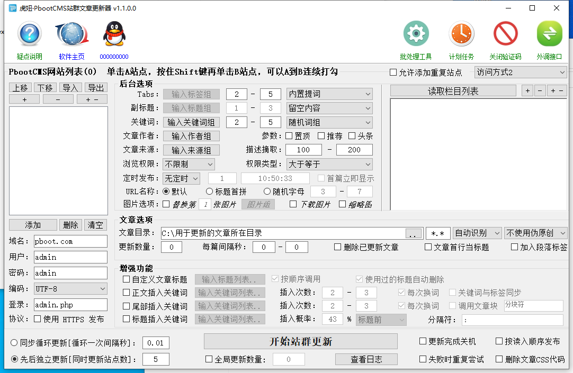This screenshot has height=373, width=573.
Task: Enable 更新完成关机 checkbox
Action: click(x=423, y=341)
